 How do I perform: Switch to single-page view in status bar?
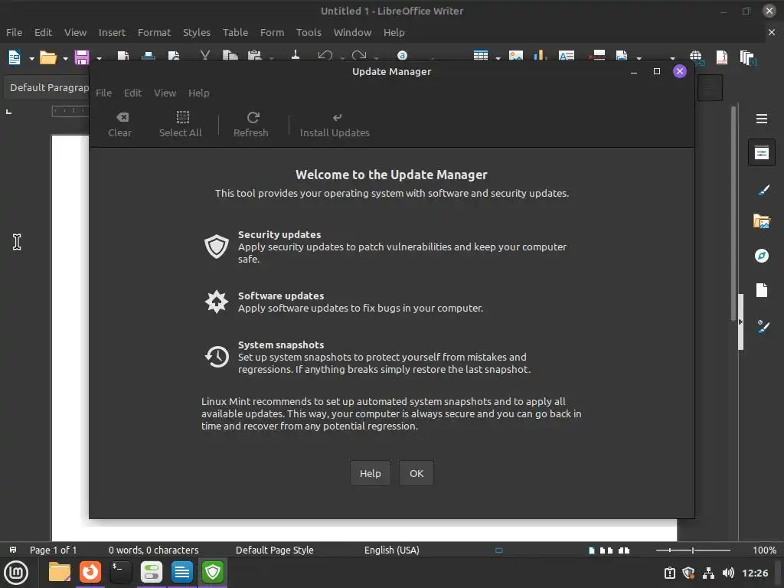tap(592, 550)
